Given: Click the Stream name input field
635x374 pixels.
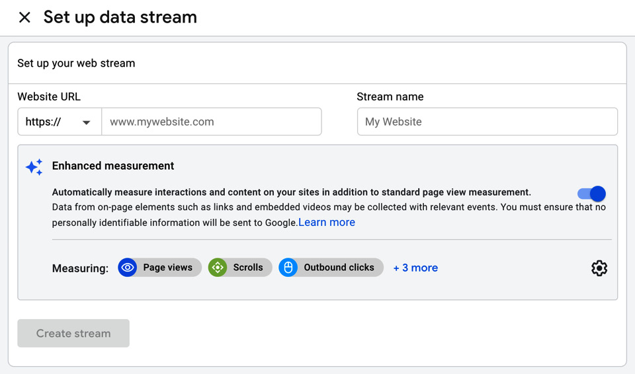Looking at the screenshot, I should coord(487,122).
